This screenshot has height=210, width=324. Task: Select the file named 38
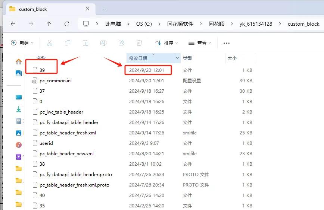(x=42, y=164)
